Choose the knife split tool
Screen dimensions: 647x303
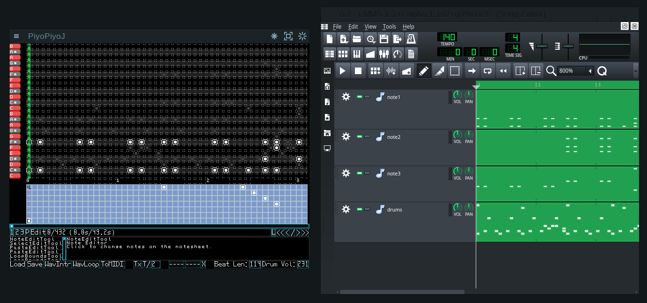click(439, 71)
